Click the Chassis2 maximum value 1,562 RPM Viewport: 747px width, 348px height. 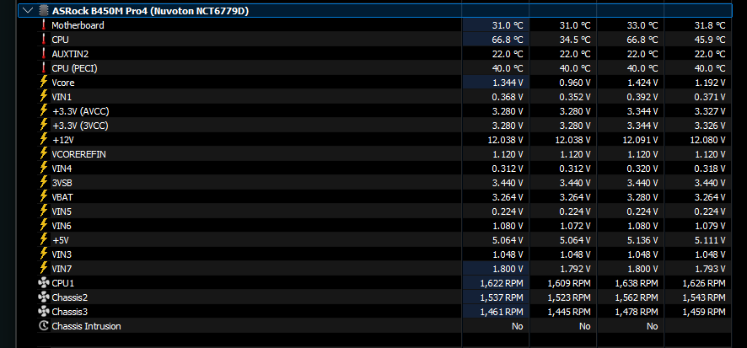(637, 297)
